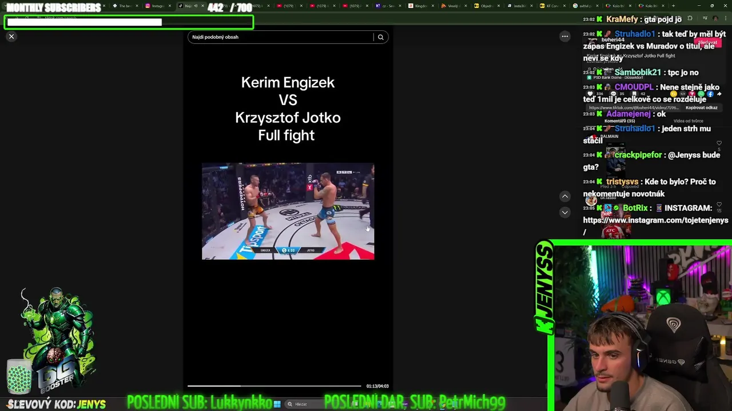Image resolution: width=732 pixels, height=411 pixels.
Task: Click Kopírovat odkaz to copy the link
Action: [x=702, y=107]
